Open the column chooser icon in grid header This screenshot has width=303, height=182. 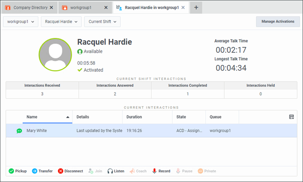(291, 117)
